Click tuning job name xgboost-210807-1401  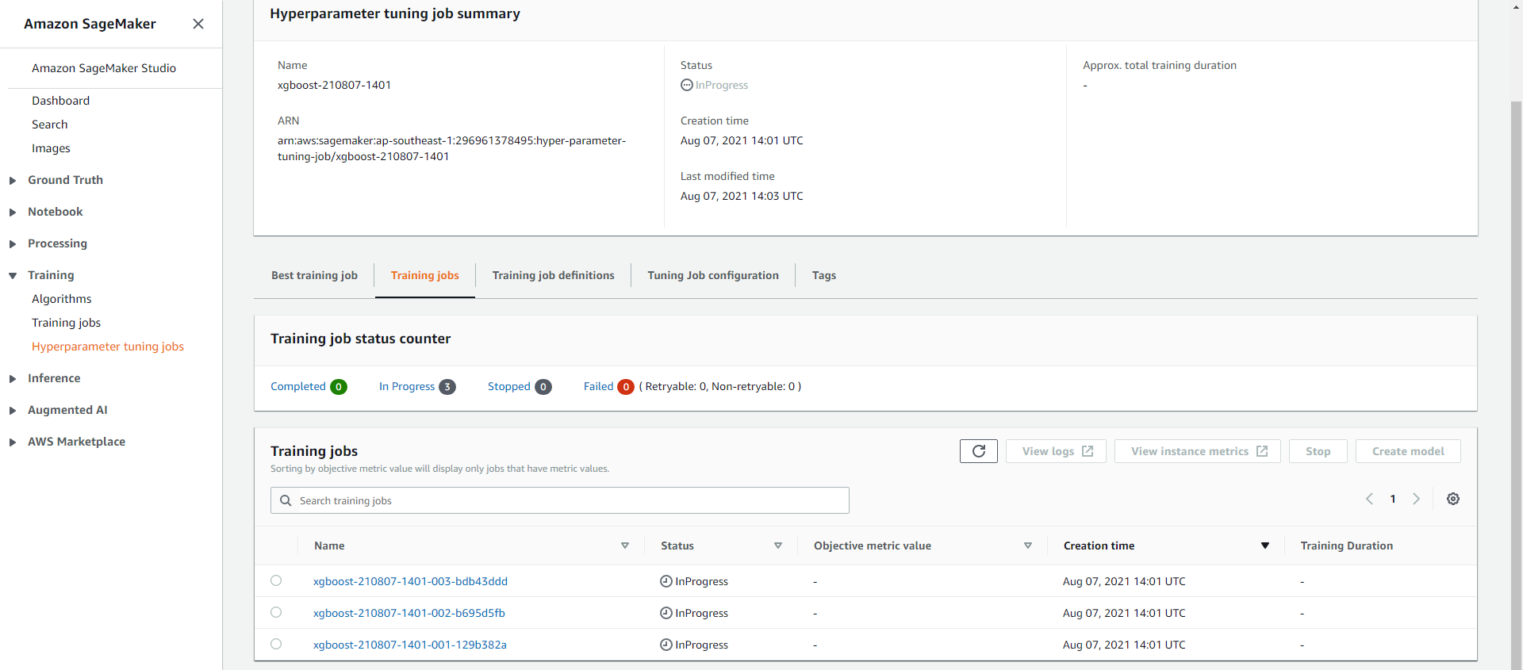[x=334, y=85]
